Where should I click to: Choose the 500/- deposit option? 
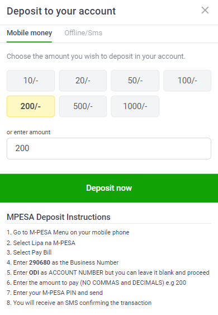click(83, 106)
